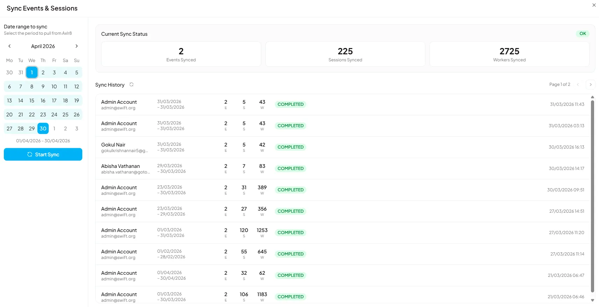This screenshot has width=599, height=307.
Task: Click timestamp 21/03/2026 06:46
Action: pos(566,297)
